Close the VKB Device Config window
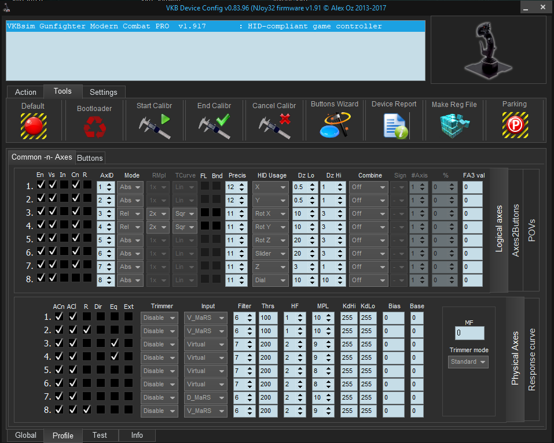Viewport: 554px width, 443px height. pos(543,7)
